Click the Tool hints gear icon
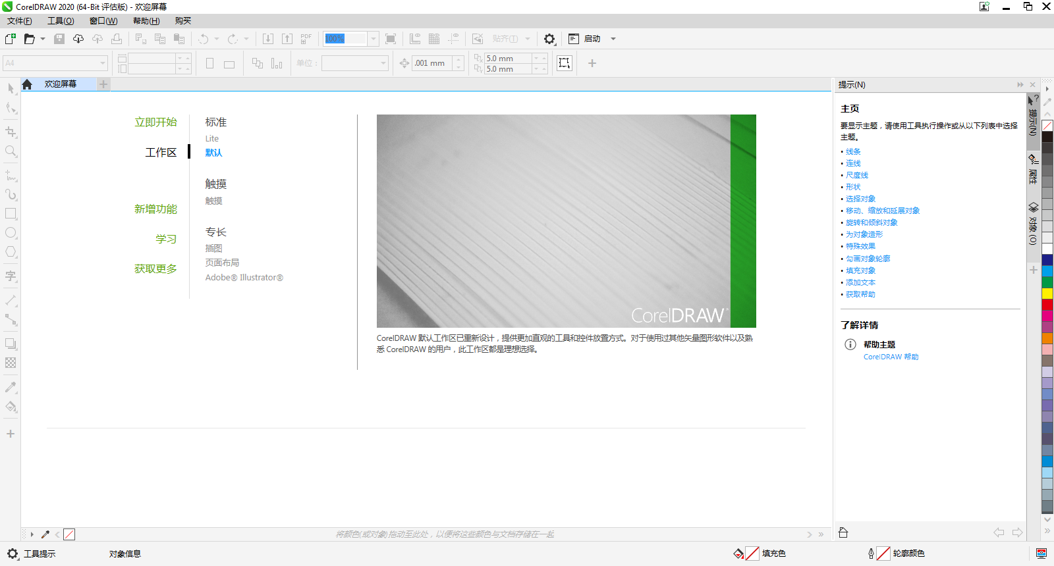 [x=13, y=553]
